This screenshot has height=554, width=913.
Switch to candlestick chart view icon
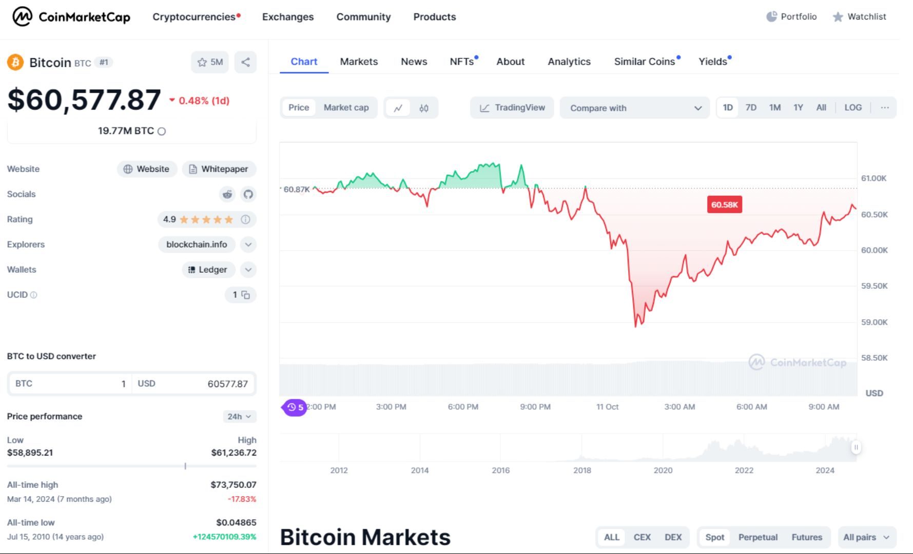424,108
